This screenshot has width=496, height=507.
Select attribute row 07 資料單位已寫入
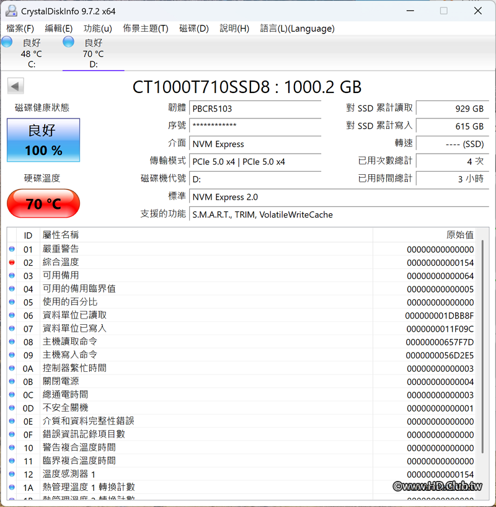click(x=241, y=328)
